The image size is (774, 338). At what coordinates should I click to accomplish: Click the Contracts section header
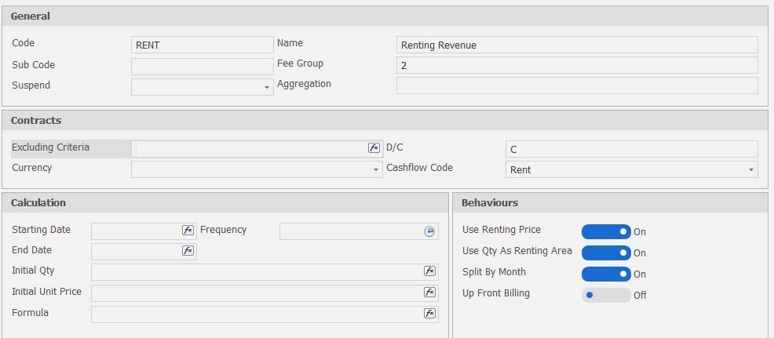click(385, 121)
